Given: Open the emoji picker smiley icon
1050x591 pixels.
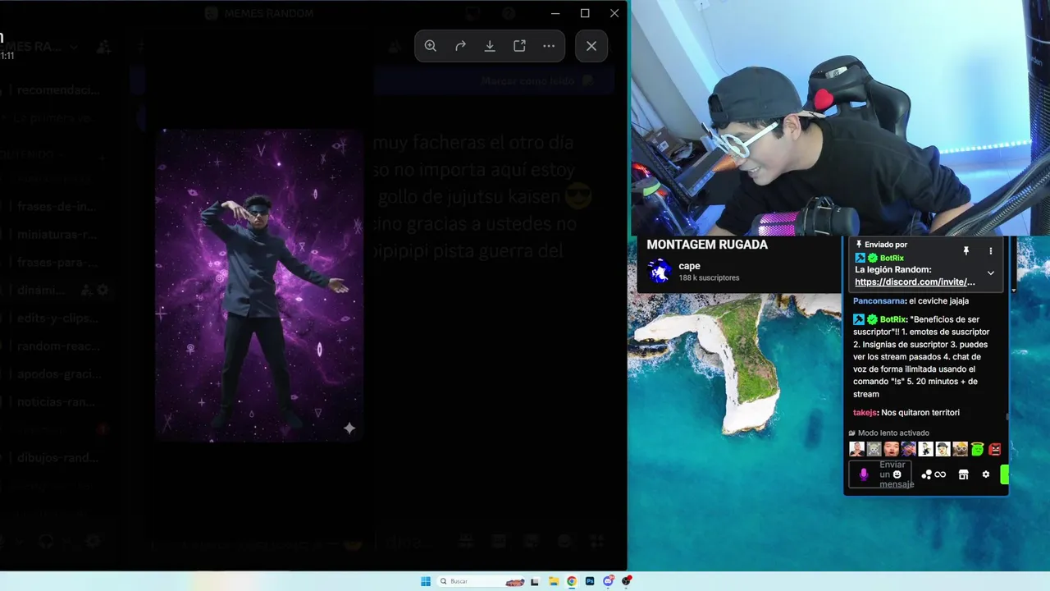Looking at the screenshot, I should click(897, 474).
